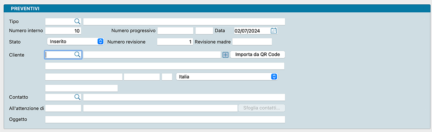Click the Cliente name text field
The height and width of the screenshot is (132, 432).
coord(152,55)
